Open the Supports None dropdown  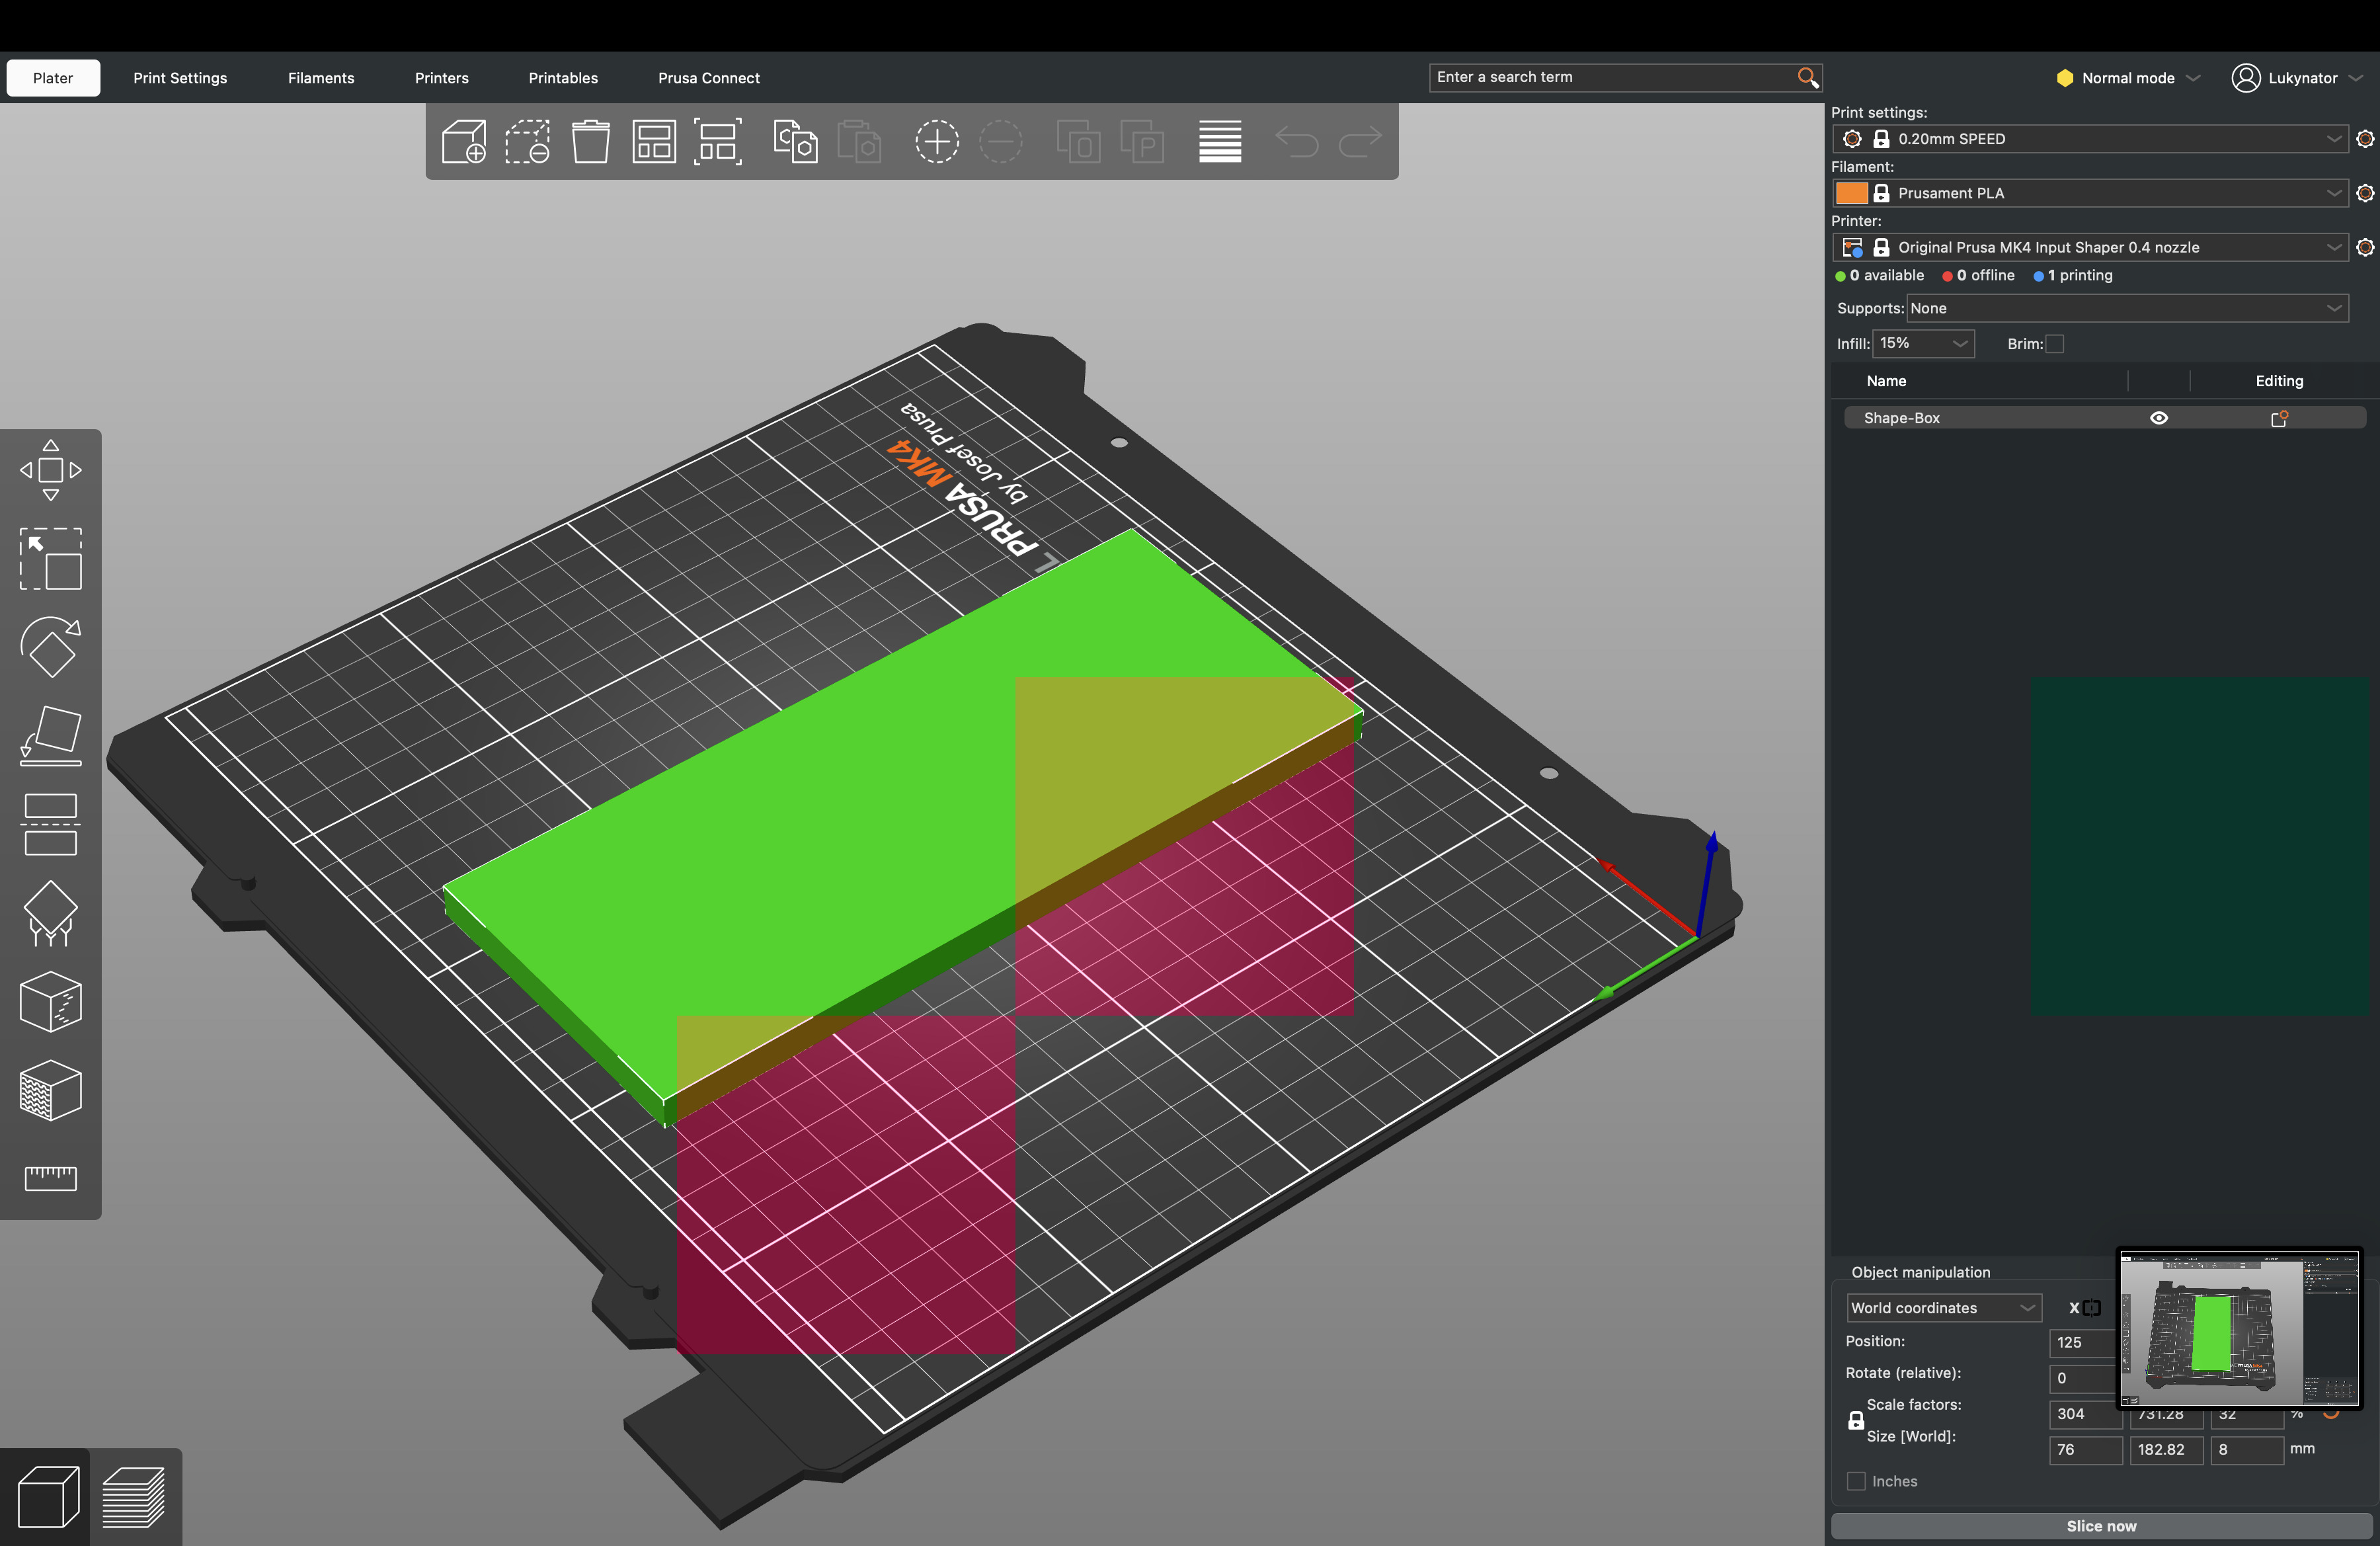(2127, 308)
